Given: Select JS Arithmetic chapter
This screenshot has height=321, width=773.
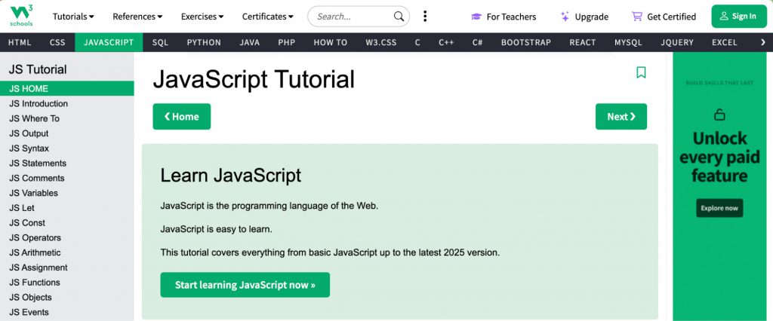Looking at the screenshot, I should [x=67, y=252].
